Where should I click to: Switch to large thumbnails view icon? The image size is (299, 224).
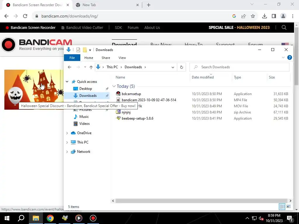click(288, 206)
